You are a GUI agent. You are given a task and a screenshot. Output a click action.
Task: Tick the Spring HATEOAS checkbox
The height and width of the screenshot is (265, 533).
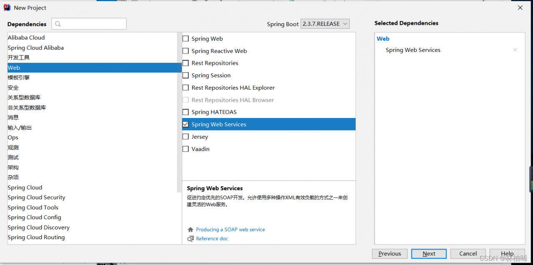coord(186,112)
